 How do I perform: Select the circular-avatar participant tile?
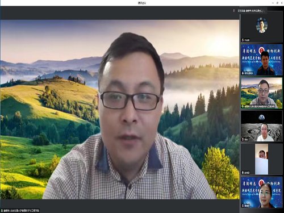pyautogui.click(x=262, y=27)
